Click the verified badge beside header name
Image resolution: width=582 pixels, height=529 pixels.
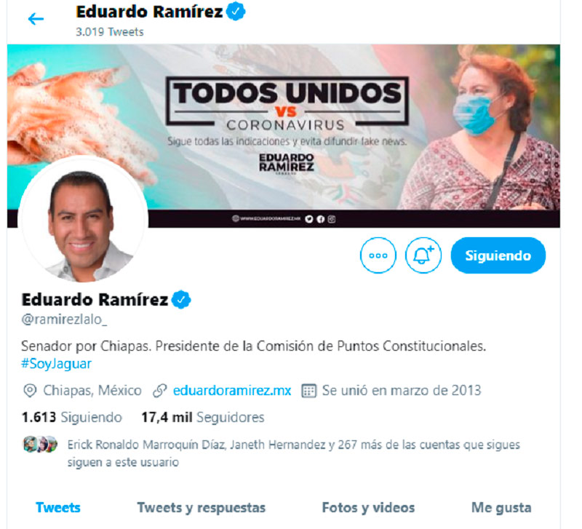pos(236,12)
